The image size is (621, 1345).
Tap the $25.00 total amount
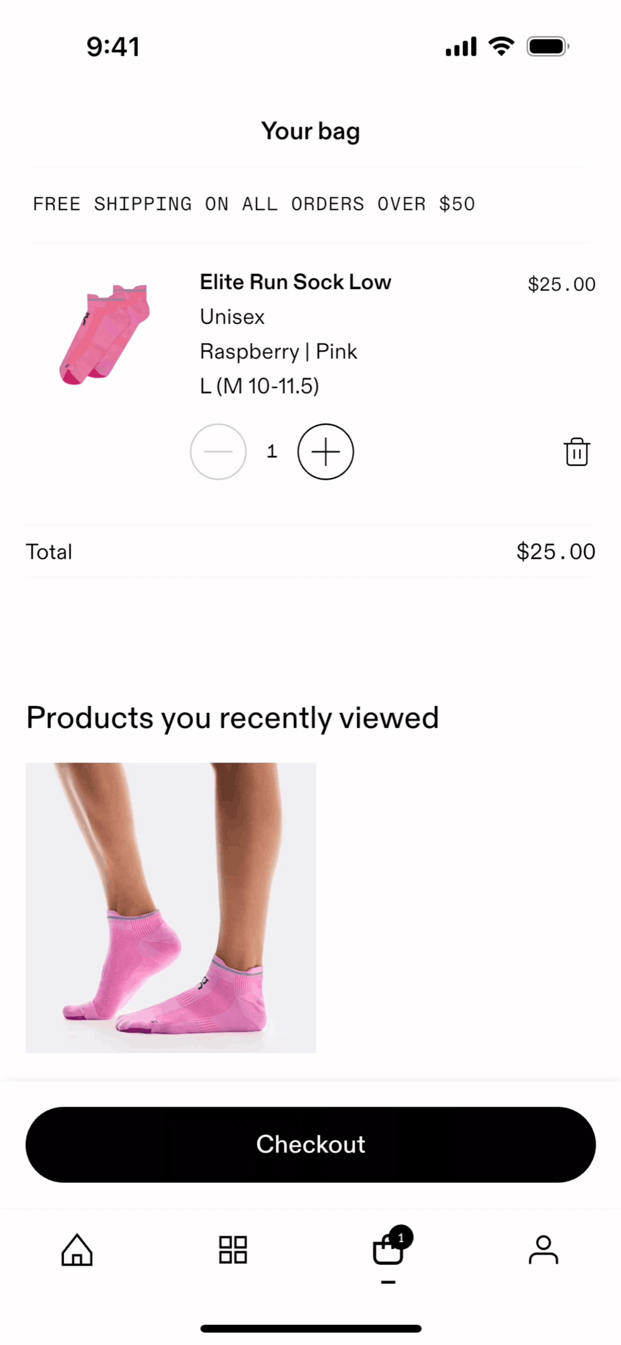(x=555, y=551)
